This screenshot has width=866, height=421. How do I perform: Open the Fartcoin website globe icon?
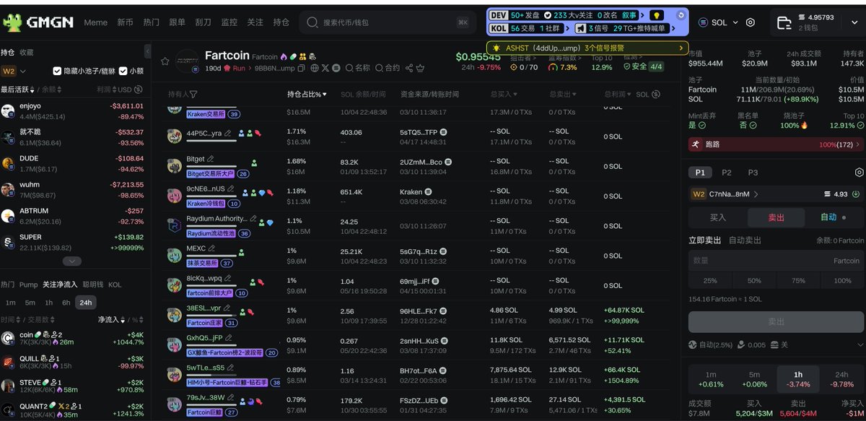click(x=315, y=68)
